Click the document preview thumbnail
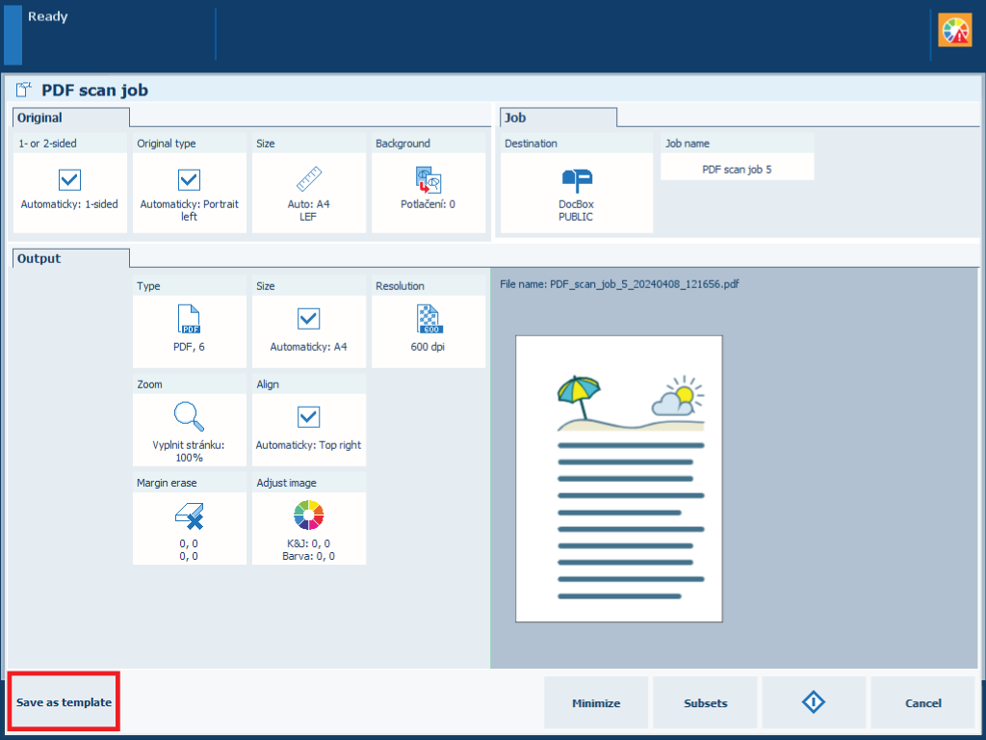The height and width of the screenshot is (740, 986). point(618,478)
